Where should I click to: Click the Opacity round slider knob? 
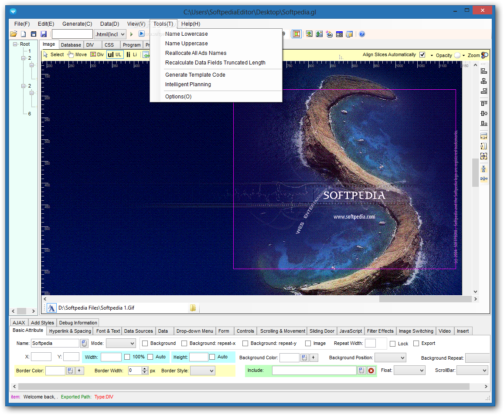pyautogui.click(x=457, y=55)
